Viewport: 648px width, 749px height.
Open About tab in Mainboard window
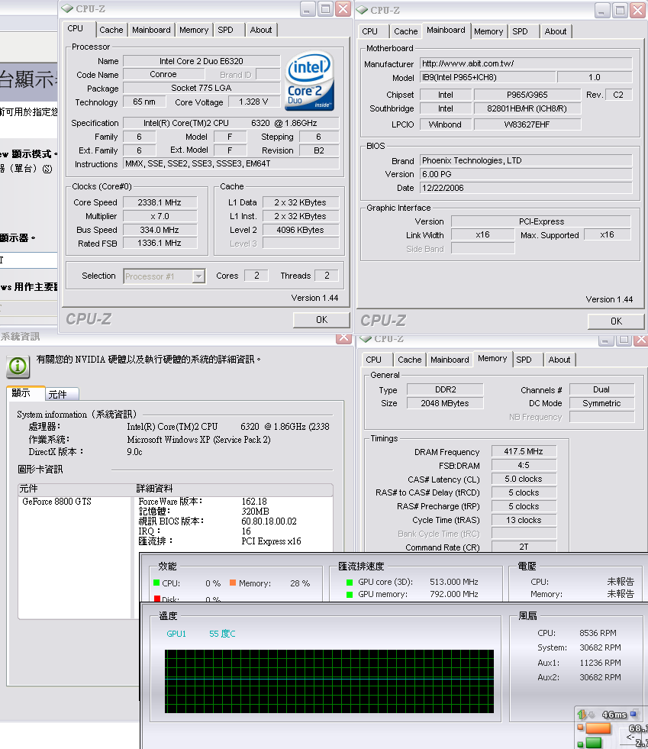coord(556,31)
